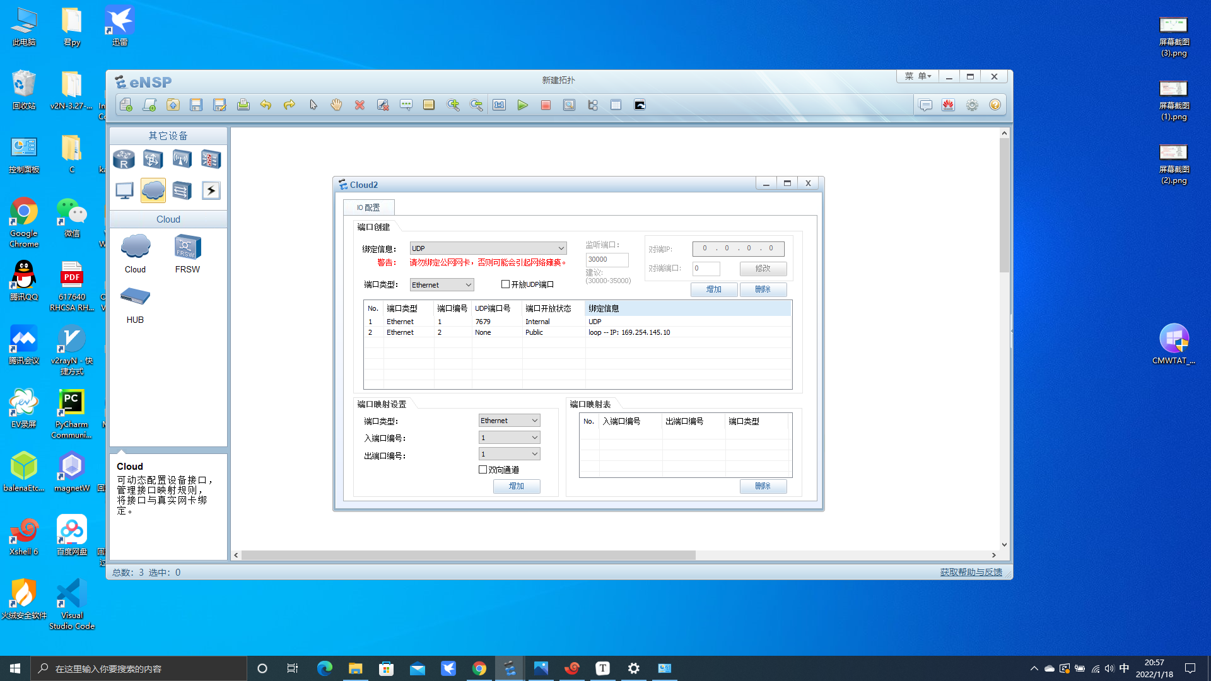Open the 菜单 menu dropdown

(x=918, y=76)
